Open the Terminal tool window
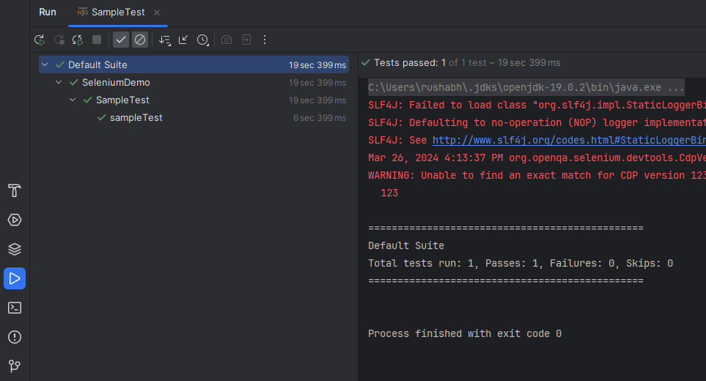706x381 pixels. click(15, 308)
